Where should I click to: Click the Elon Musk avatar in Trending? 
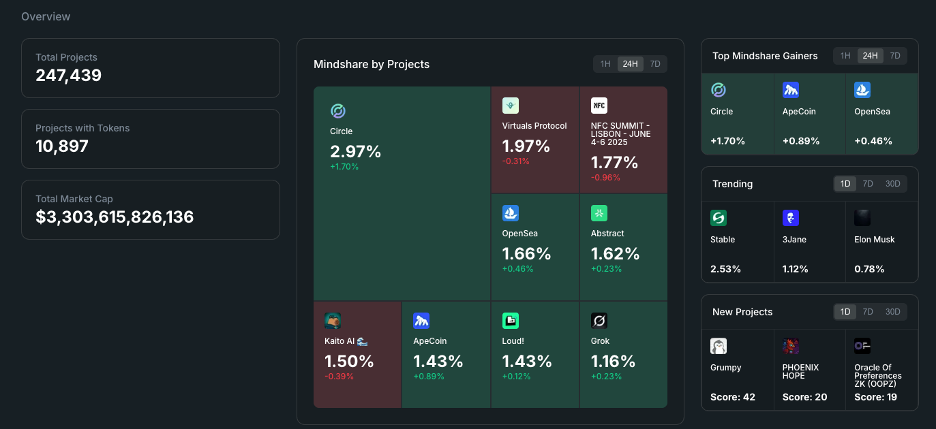[862, 218]
